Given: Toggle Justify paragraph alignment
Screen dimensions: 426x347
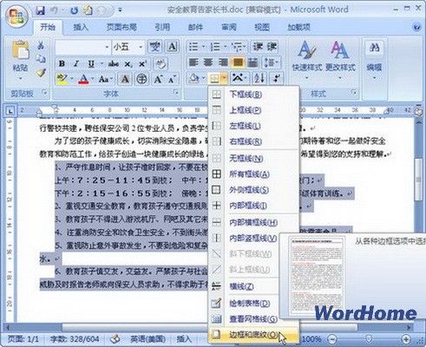Looking at the screenshot, I should click(238, 62).
